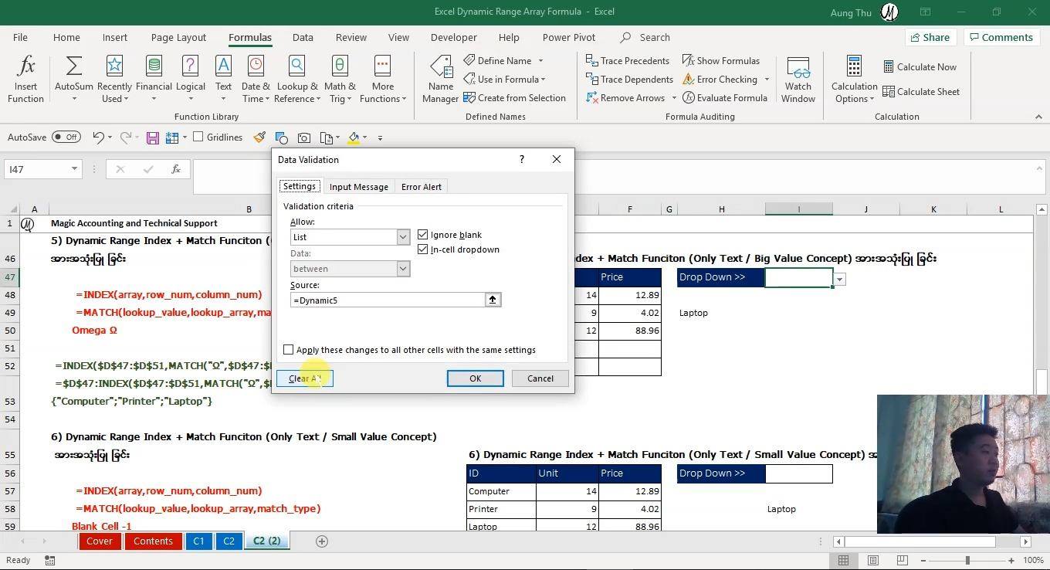Switch to the Cover sheet tab
This screenshot has width=1050, height=570.
(99, 541)
